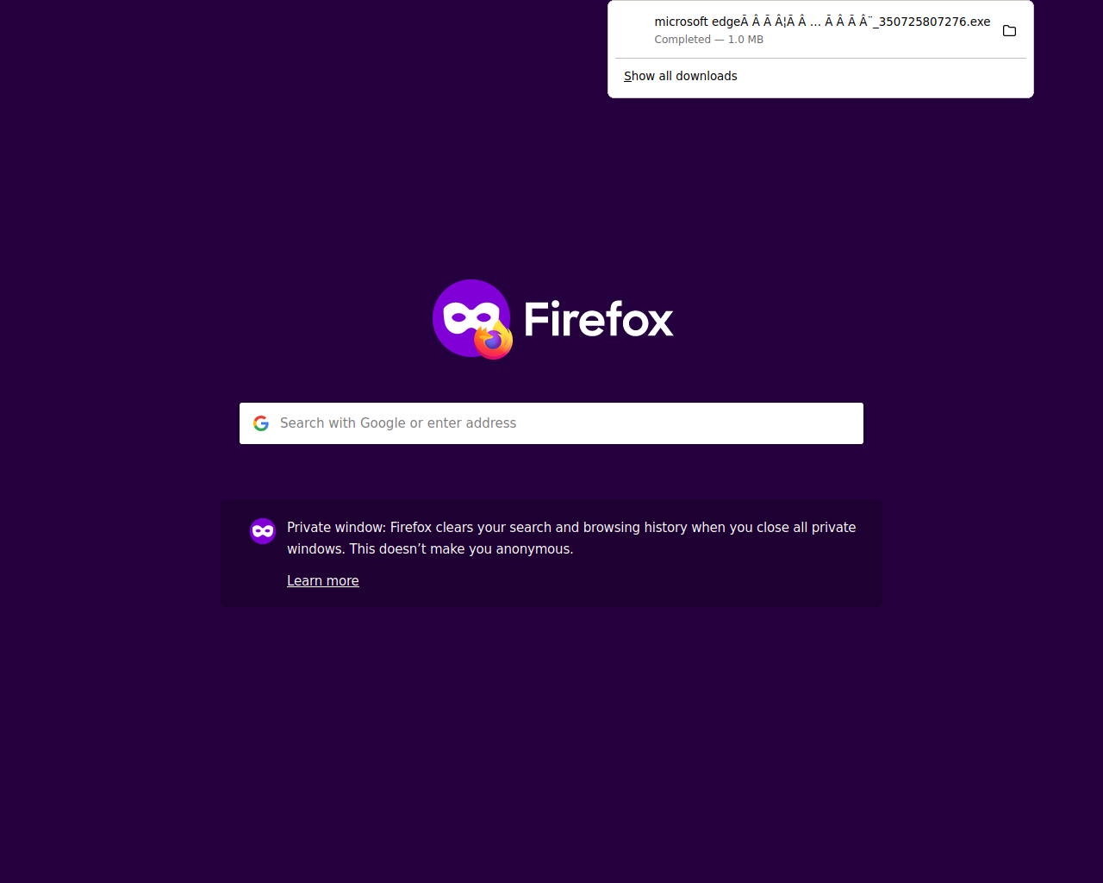Click the Firefox private browsing mask logo
Image resolution: width=1103 pixels, height=883 pixels.
(472, 319)
